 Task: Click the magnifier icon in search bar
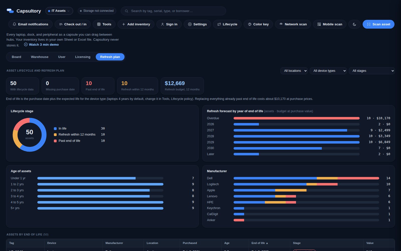(x=127, y=11)
